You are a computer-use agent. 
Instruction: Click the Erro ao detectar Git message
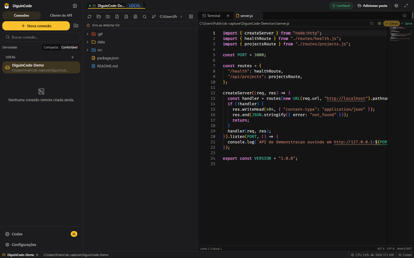click(106, 25)
